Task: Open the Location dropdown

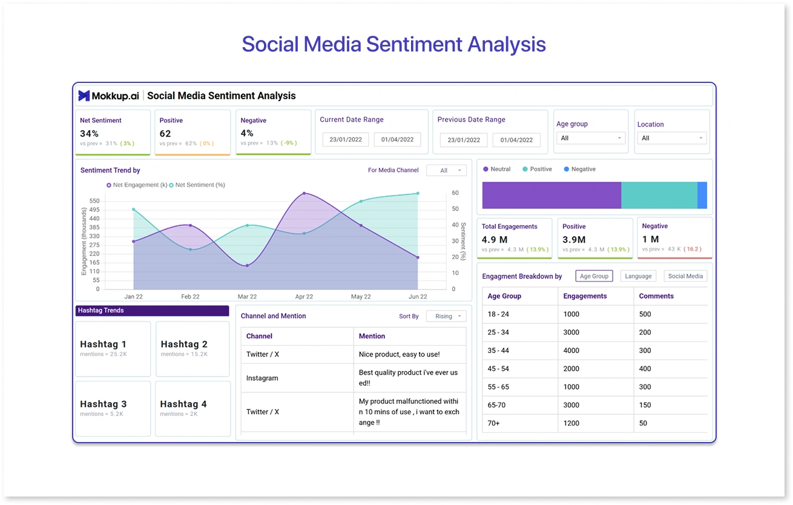Action: point(672,138)
